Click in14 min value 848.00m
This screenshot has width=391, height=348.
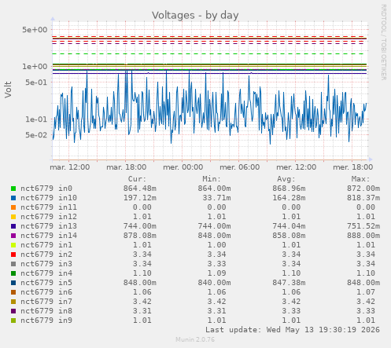[214, 236]
